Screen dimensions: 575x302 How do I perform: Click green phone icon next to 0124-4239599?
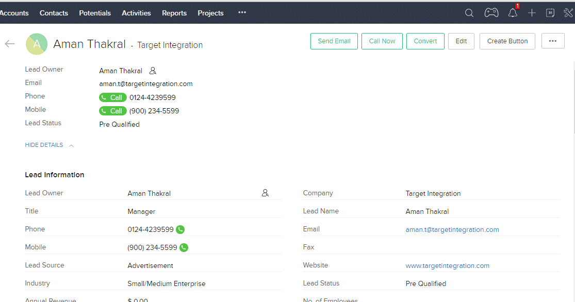click(x=180, y=229)
